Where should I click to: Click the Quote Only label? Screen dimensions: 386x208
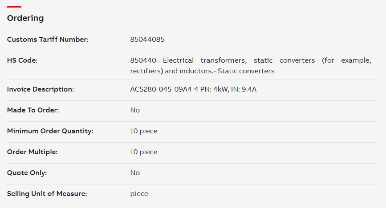click(27, 173)
